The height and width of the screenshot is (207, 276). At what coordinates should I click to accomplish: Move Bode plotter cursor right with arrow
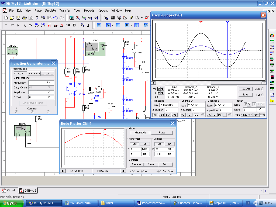123,171
